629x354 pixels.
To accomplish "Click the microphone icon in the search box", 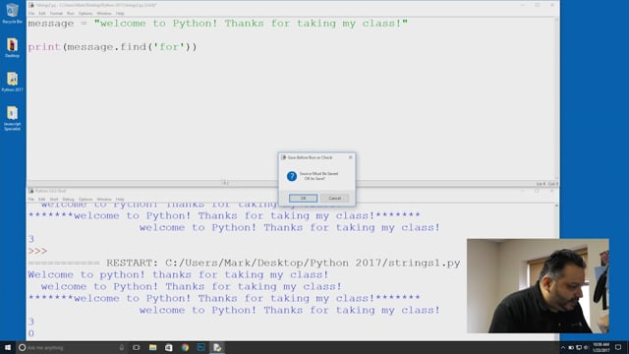I will 122,347.
